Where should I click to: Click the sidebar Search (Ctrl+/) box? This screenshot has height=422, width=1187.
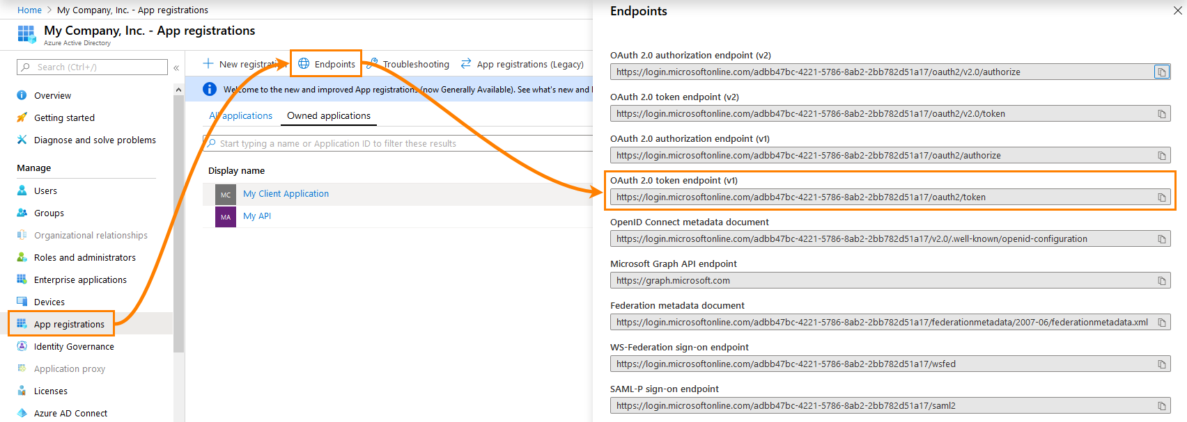[92, 67]
